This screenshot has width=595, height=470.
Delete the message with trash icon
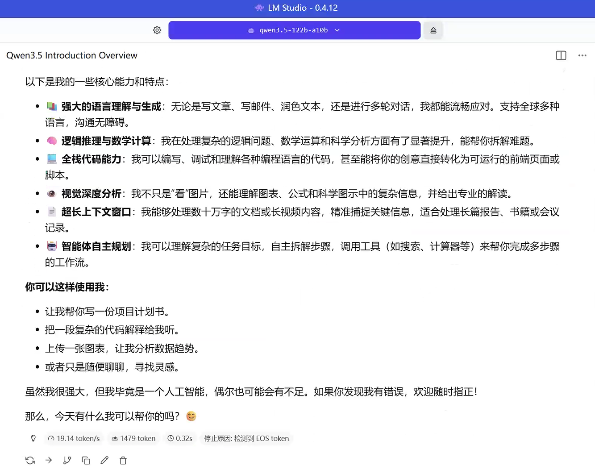(x=123, y=460)
